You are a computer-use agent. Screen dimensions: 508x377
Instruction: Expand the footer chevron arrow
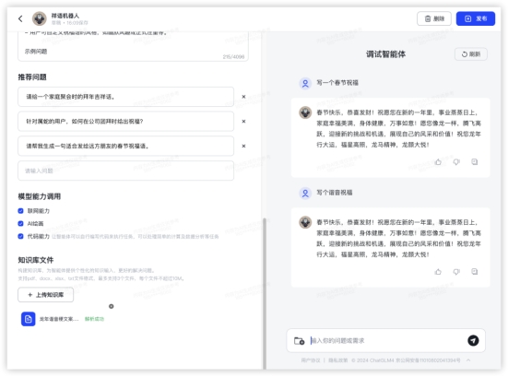(x=468, y=360)
